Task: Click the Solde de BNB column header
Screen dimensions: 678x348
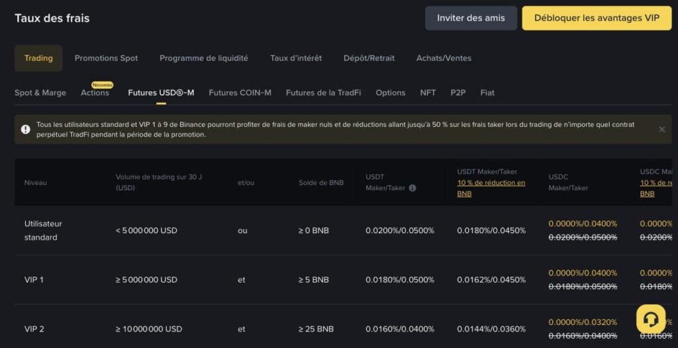Action: tap(321, 182)
